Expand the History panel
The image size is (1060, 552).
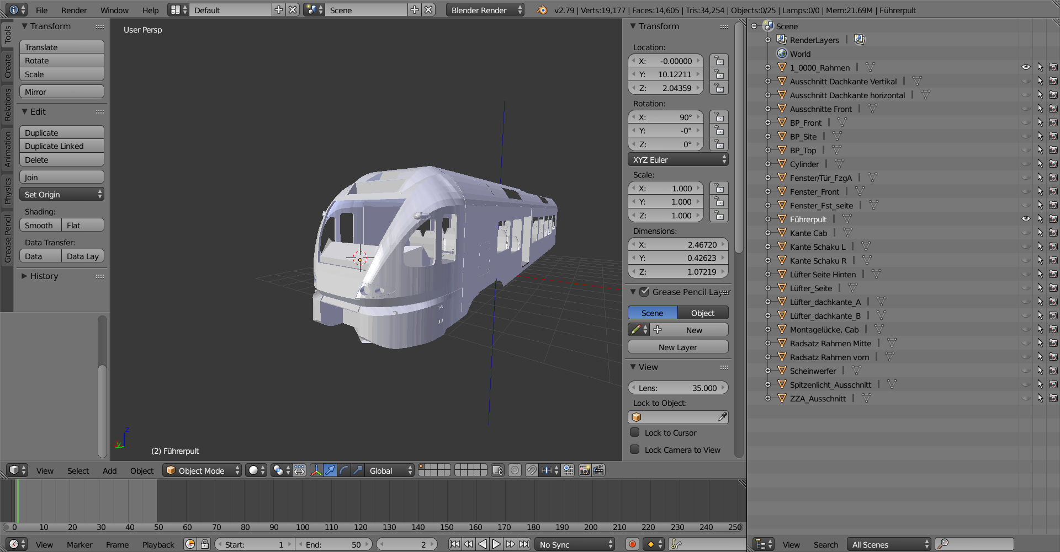pos(44,276)
